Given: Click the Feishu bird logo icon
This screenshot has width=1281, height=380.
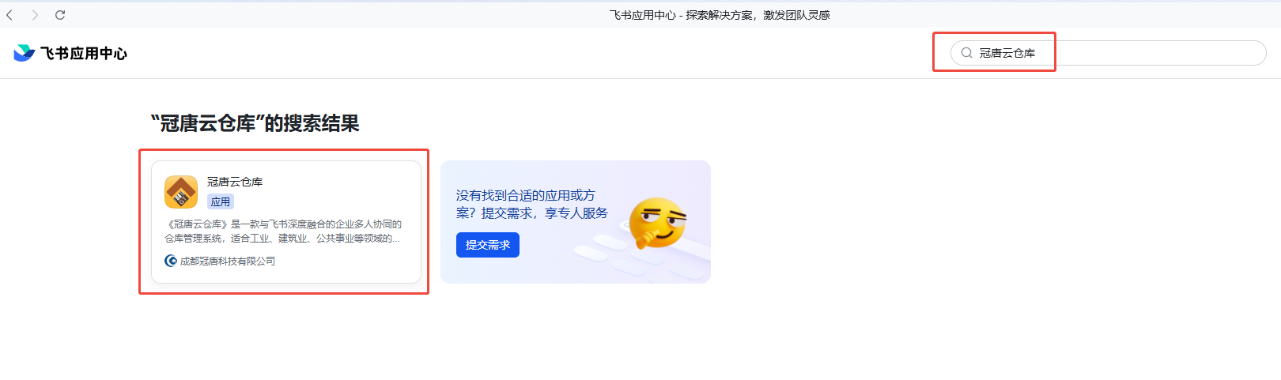Looking at the screenshot, I should 25,53.
